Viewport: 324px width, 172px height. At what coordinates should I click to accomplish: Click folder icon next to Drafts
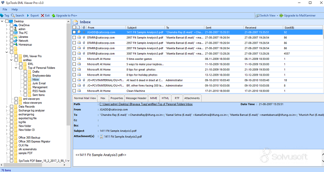click(29, 71)
